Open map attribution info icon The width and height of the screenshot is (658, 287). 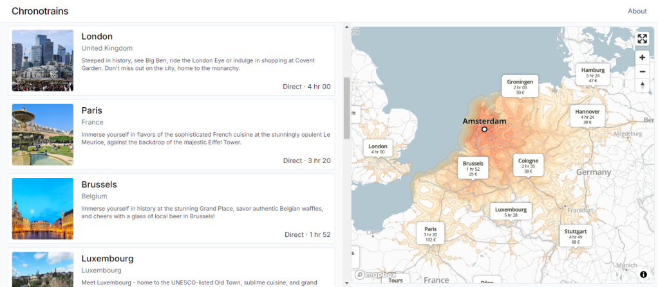[x=643, y=274]
